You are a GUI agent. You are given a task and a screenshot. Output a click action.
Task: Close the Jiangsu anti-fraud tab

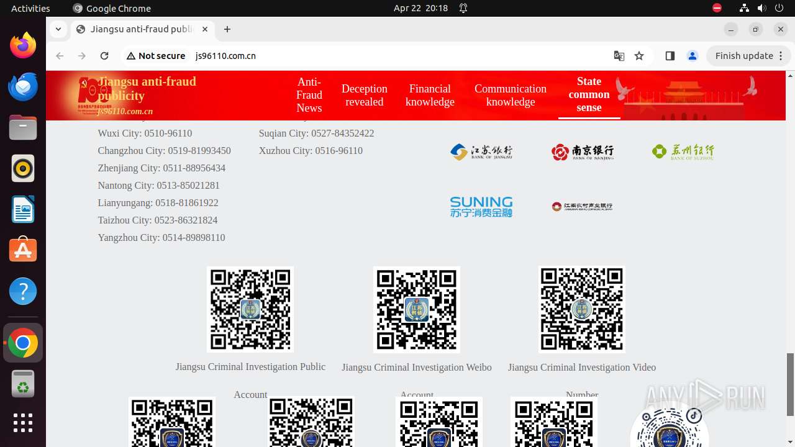205,29
